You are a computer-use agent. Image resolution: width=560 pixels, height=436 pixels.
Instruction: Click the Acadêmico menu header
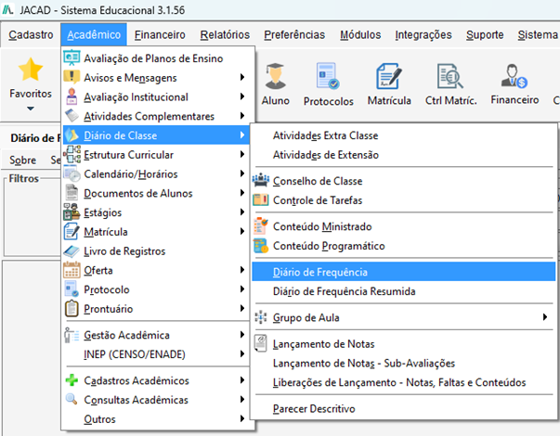(x=94, y=35)
